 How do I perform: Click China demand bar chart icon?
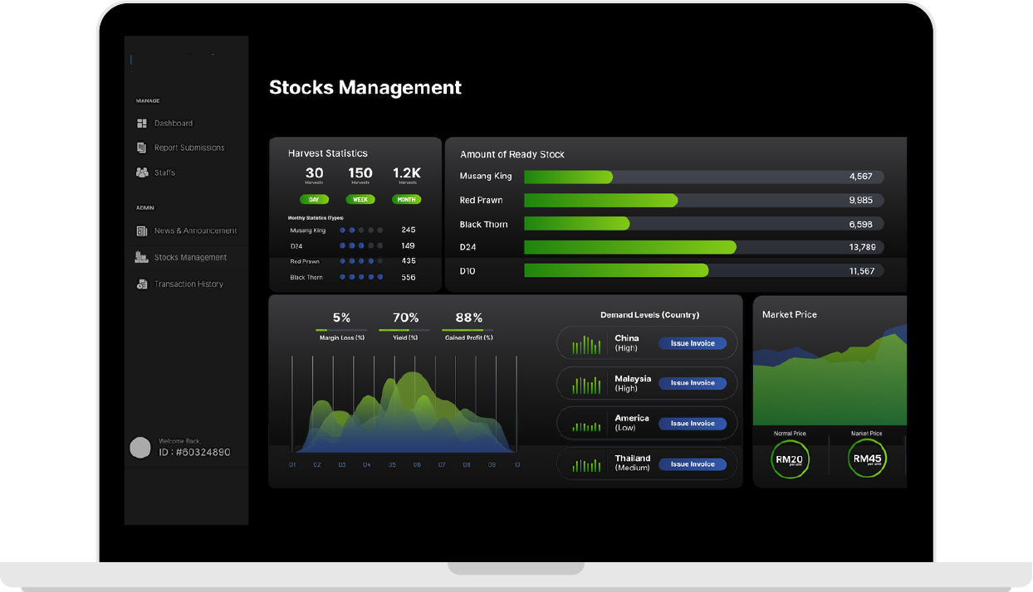coord(586,344)
